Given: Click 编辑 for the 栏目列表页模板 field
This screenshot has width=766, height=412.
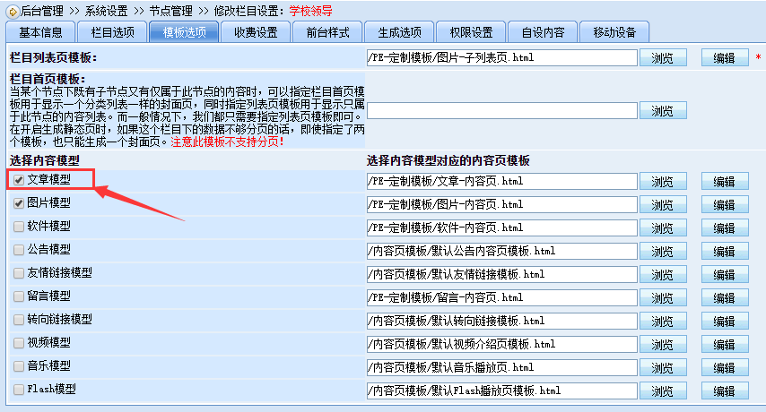Looking at the screenshot, I should 724,58.
